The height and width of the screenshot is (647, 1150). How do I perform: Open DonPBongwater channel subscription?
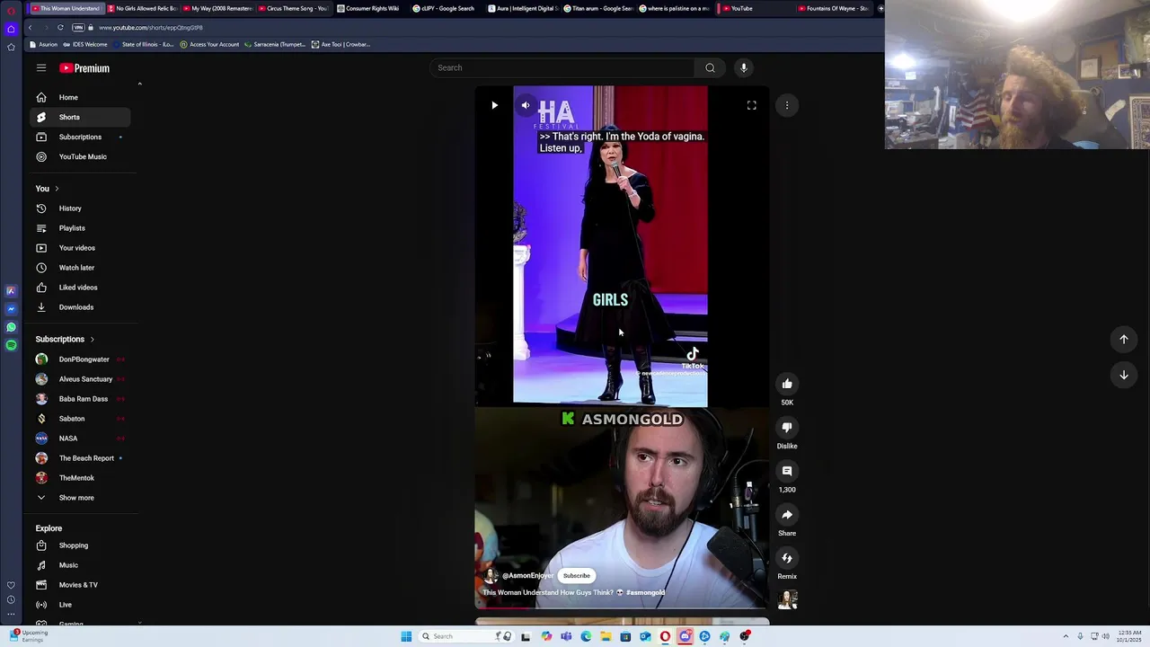point(80,359)
